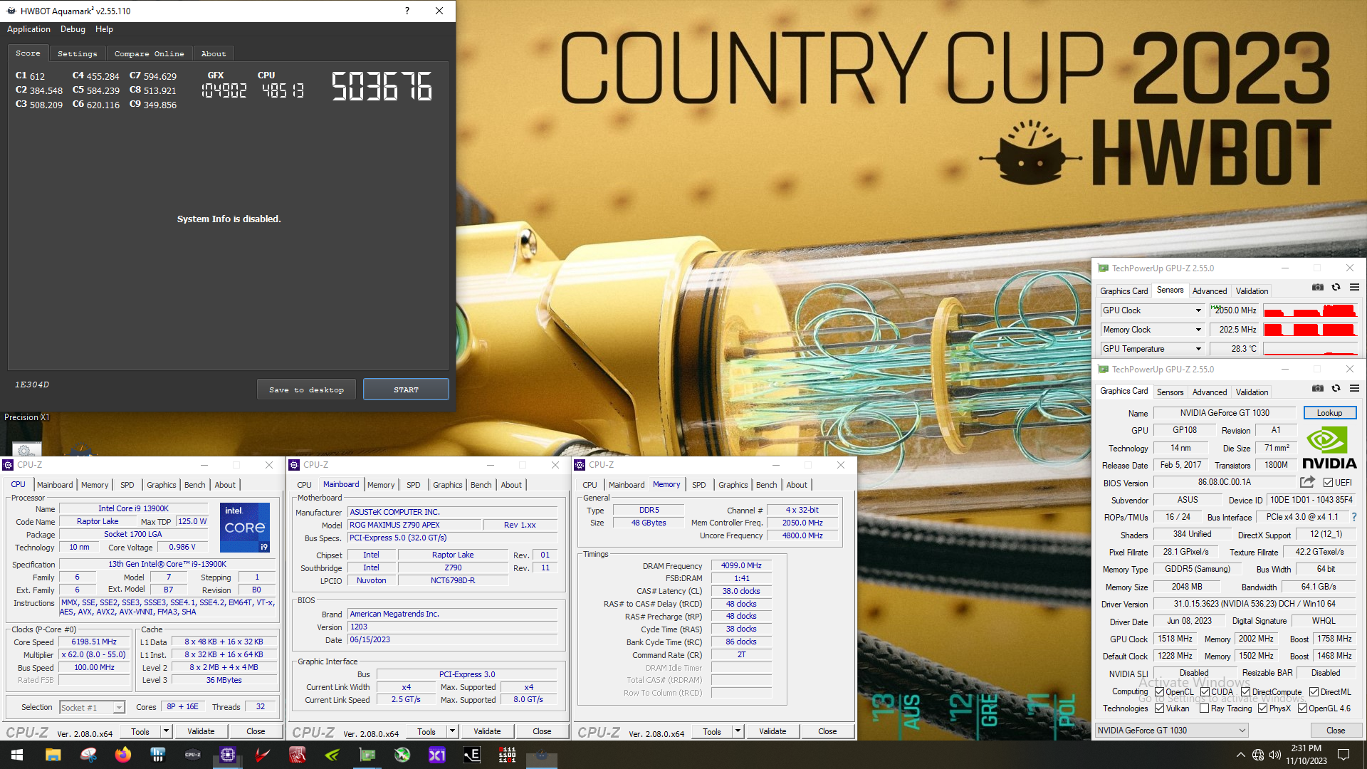Viewport: 1367px width, 769px height.
Task: Expand Memory Clock sensor dropdown
Action: 1198,330
